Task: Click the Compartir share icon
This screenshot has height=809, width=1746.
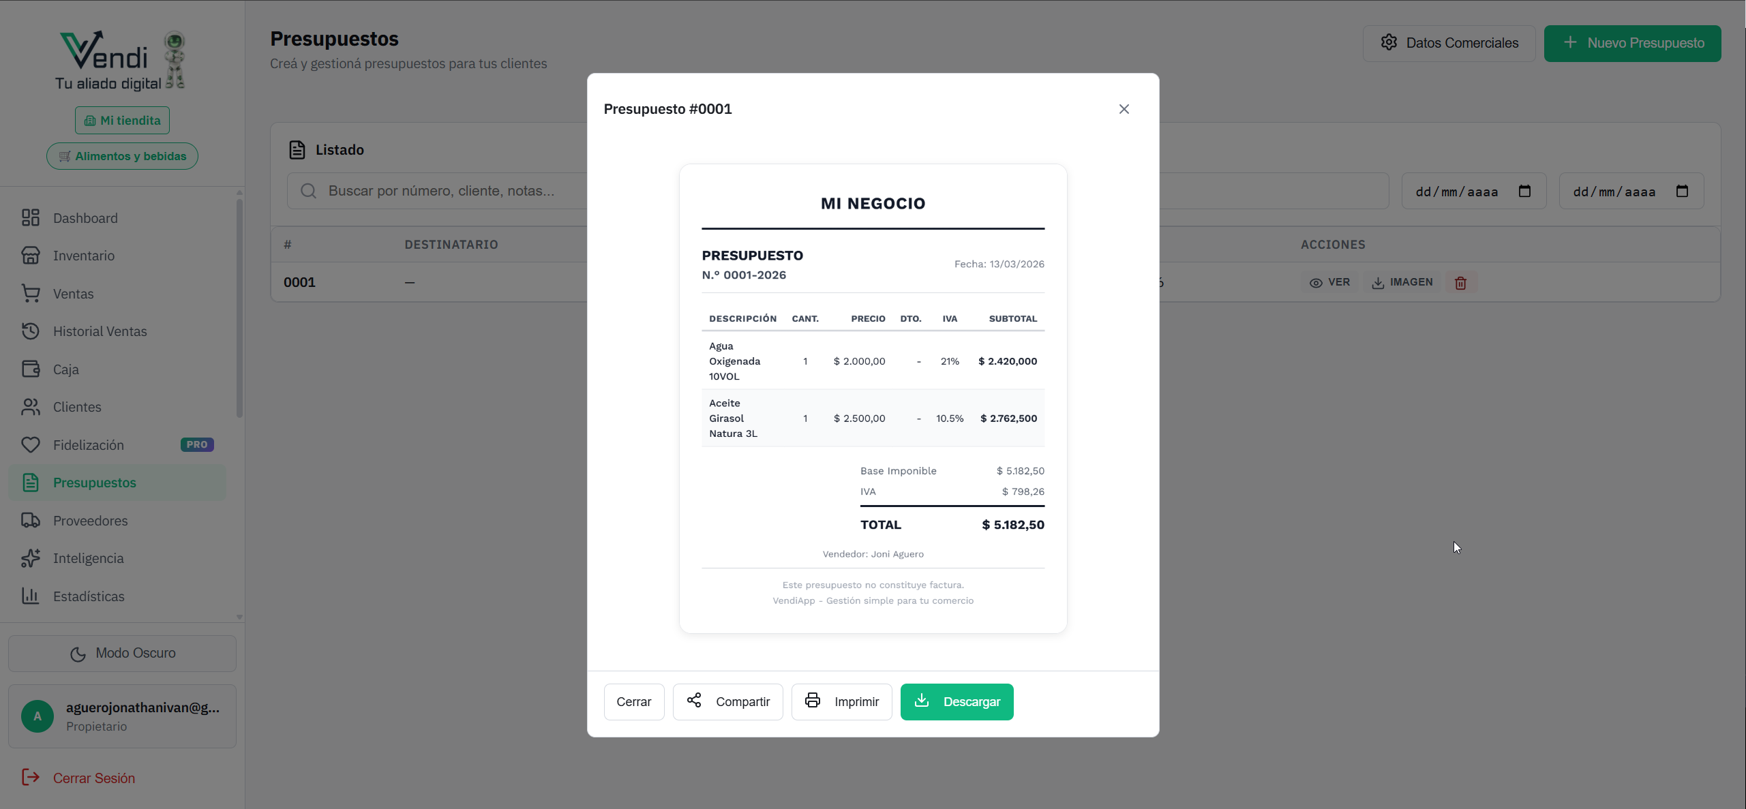Action: (694, 700)
